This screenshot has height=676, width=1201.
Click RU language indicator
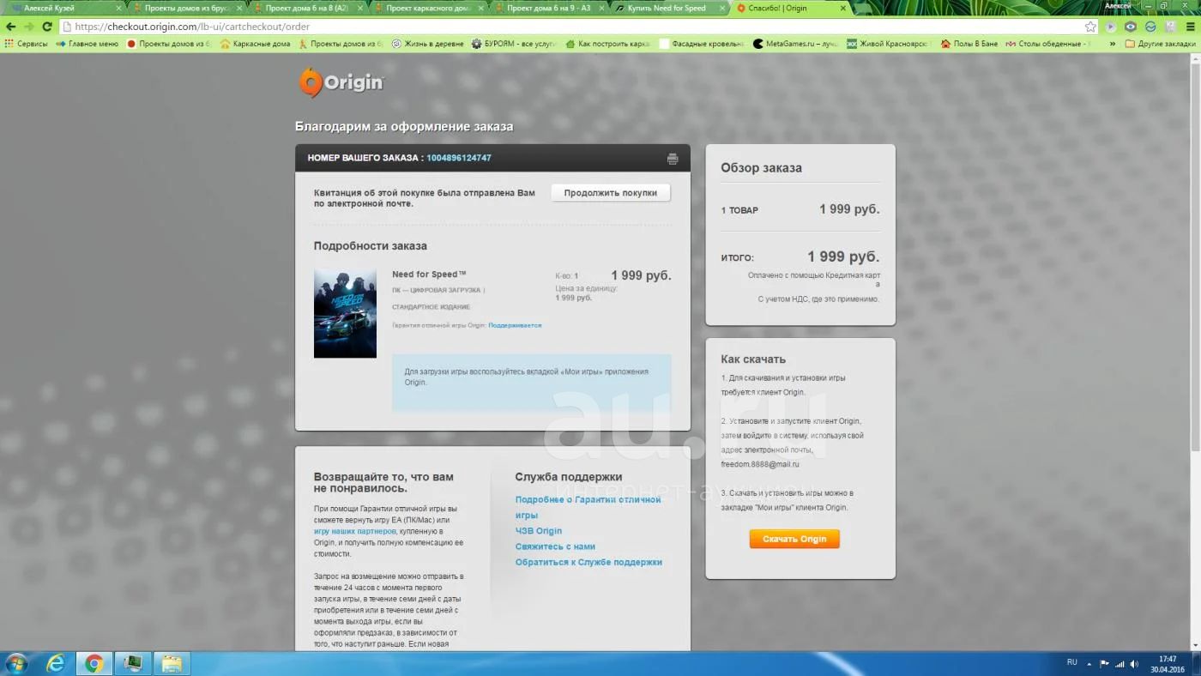(1072, 663)
